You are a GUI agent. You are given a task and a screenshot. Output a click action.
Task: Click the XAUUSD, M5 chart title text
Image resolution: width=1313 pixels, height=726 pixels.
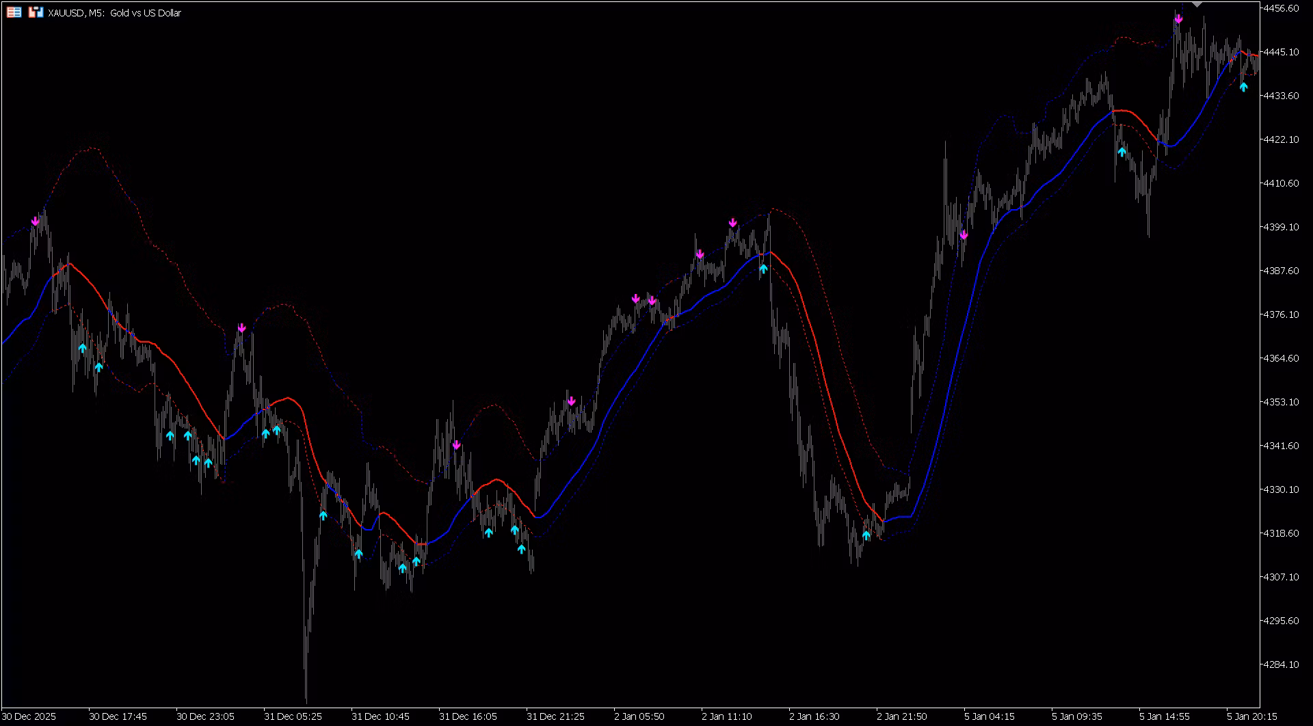[114, 13]
